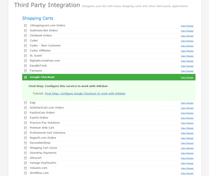Image resolution: width=209 pixels, height=176 pixels.
Task: Enable StormPay Payments checkbox
Action: click(x=25, y=153)
